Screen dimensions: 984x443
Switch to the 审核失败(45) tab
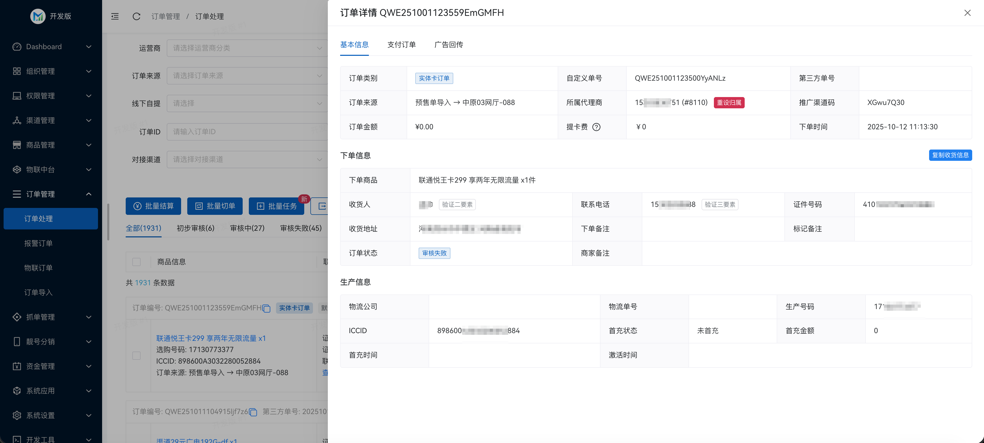click(301, 228)
